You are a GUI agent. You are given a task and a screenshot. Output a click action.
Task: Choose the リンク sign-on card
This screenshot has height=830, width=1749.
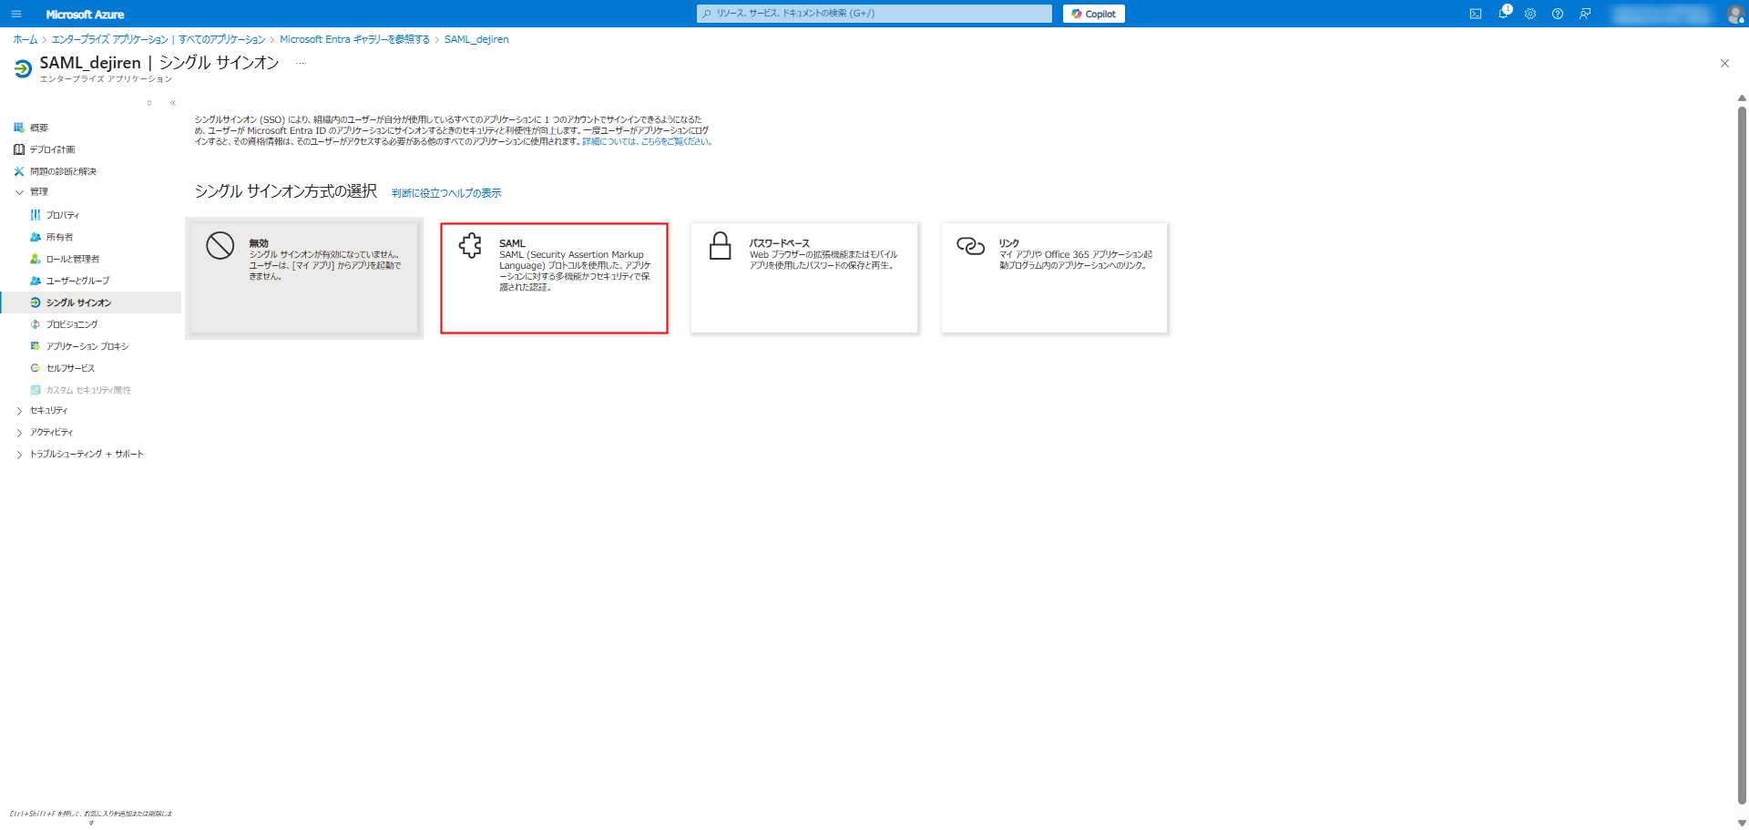coord(1054,278)
